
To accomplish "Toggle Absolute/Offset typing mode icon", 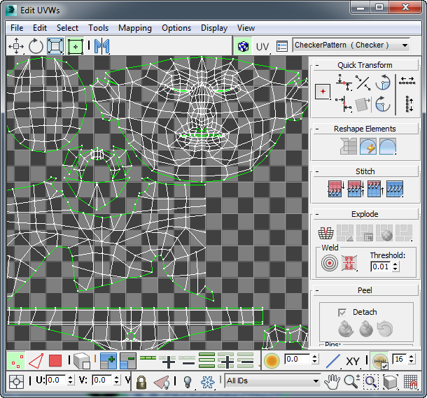I will (16, 381).
